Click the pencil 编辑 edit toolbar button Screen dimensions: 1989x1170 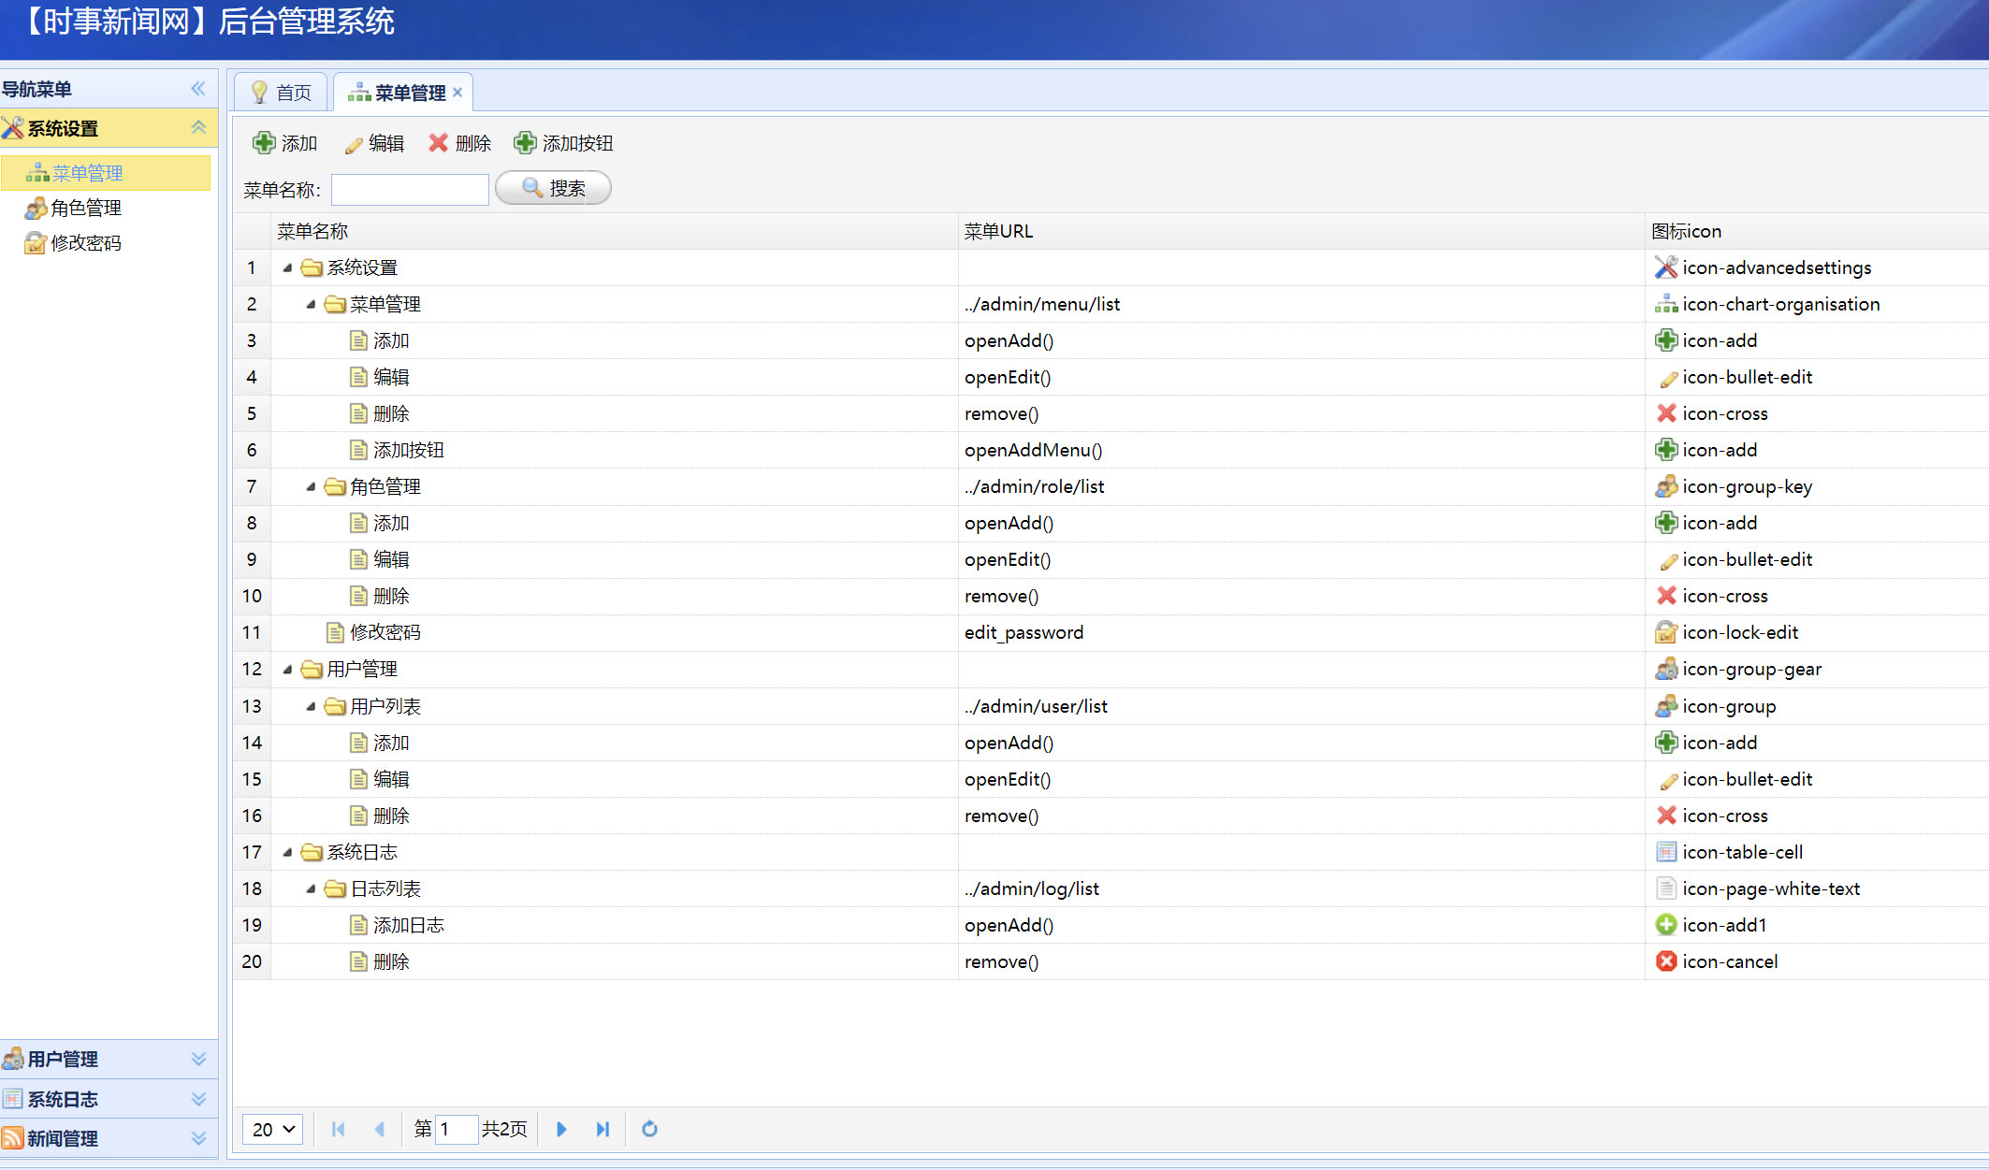click(x=374, y=143)
